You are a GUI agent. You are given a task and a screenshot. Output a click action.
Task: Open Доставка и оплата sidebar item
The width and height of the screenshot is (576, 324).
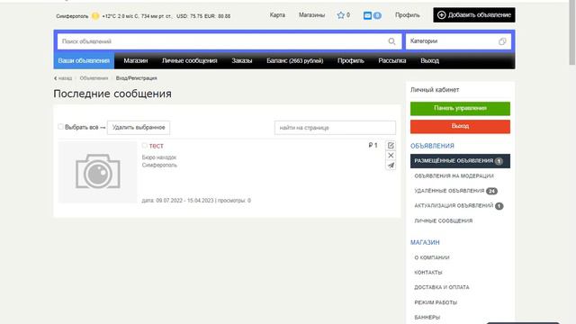pyautogui.click(x=442, y=287)
